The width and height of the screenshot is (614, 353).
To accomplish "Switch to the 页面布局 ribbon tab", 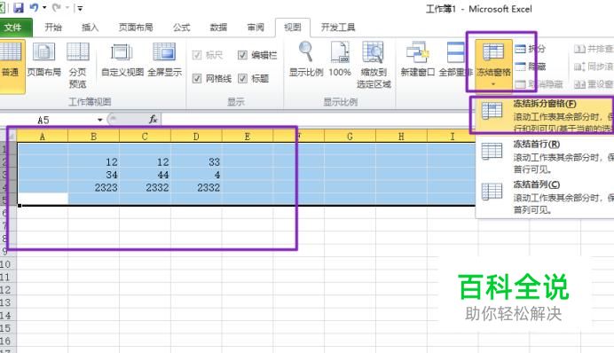I will coord(136,27).
